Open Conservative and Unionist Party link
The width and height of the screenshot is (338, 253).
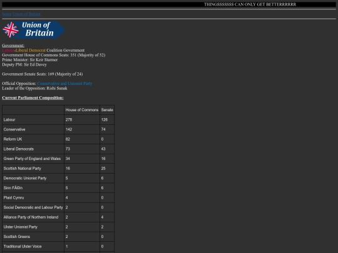tap(64, 84)
